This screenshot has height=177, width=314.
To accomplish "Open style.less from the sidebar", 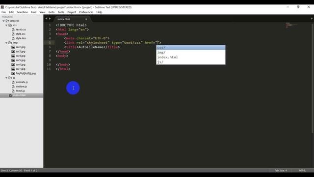I will point(21,38).
